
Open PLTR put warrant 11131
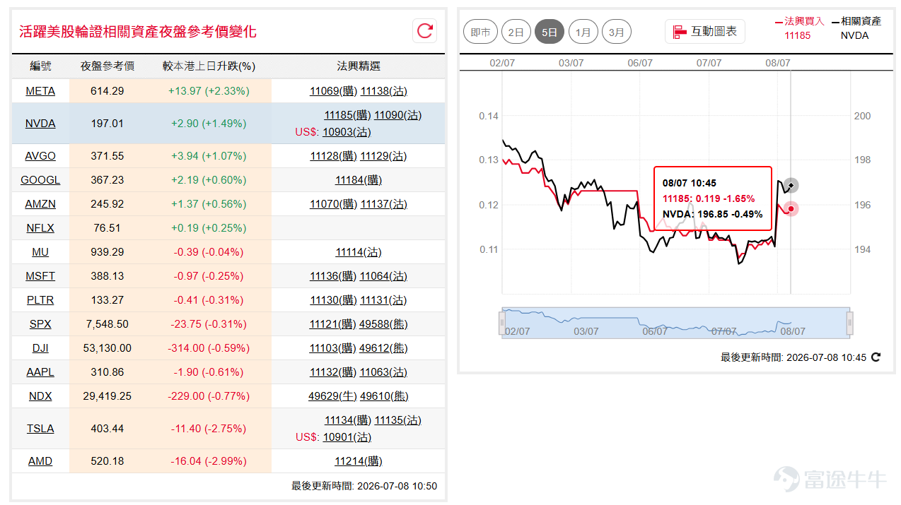[x=384, y=300]
